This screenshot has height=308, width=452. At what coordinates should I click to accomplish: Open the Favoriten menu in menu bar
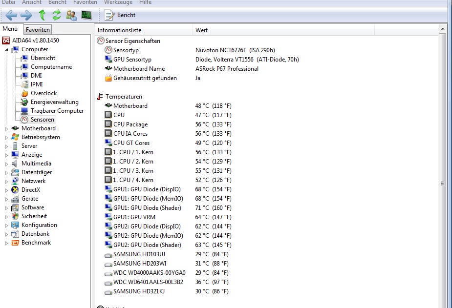[85, 2]
